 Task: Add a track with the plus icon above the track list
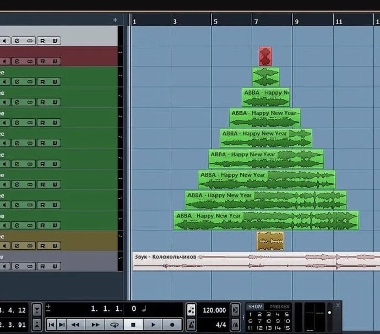click(115, 20)
